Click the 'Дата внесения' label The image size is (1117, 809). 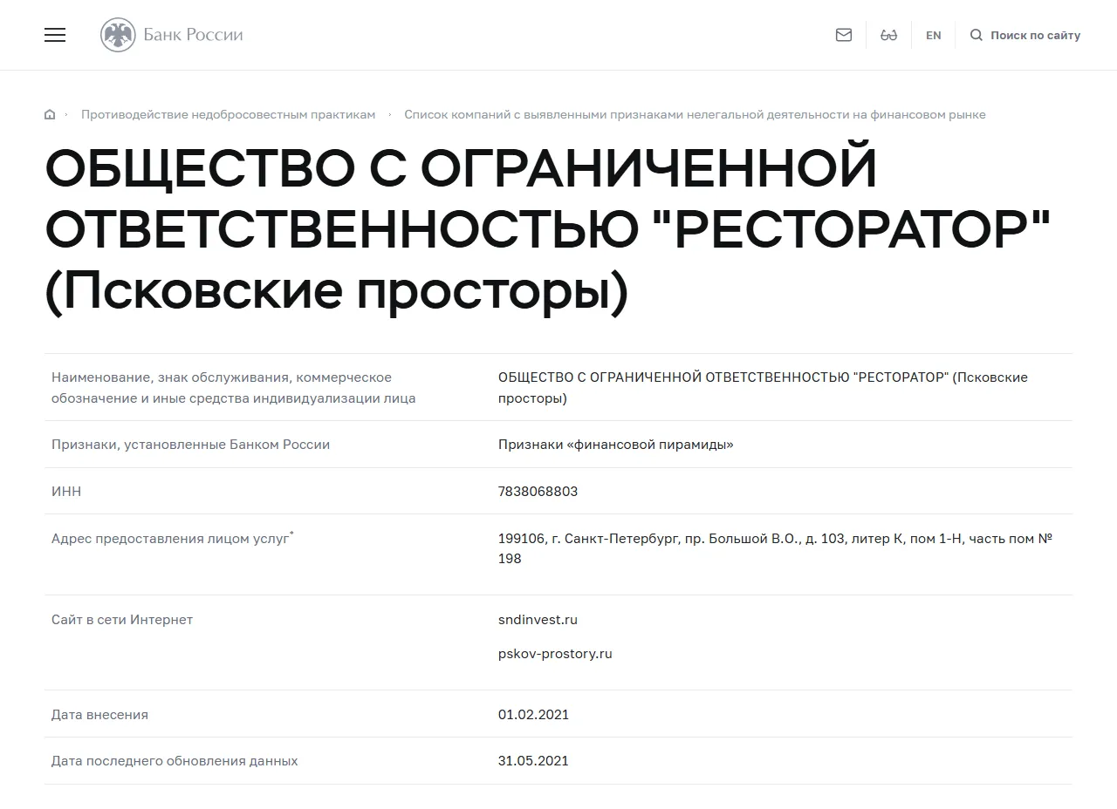pyautogui.click(x=99, y=715)
